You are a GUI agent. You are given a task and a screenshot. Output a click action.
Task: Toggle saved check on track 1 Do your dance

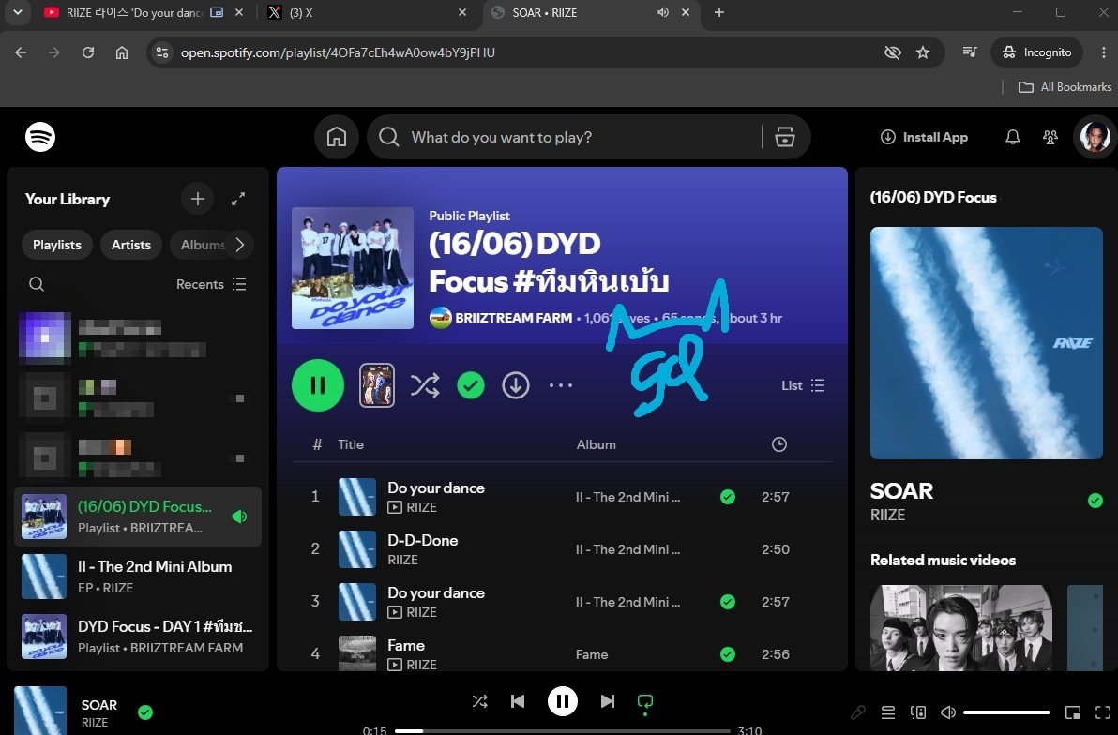click(x=728, y=497)
